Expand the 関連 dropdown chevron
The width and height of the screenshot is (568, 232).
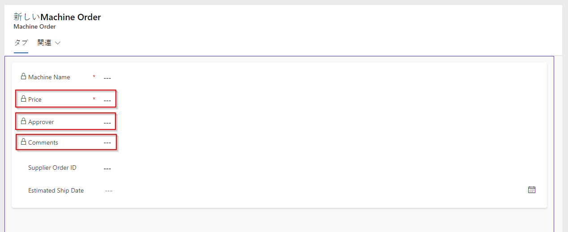click(x=58, y=43)
